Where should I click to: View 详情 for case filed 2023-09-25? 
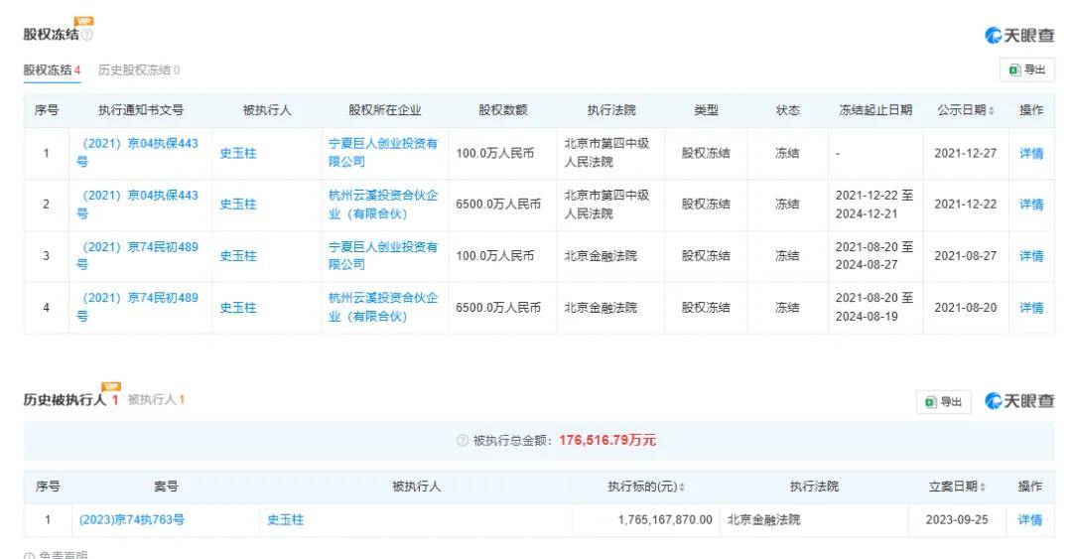click(x=1029, y=520)
